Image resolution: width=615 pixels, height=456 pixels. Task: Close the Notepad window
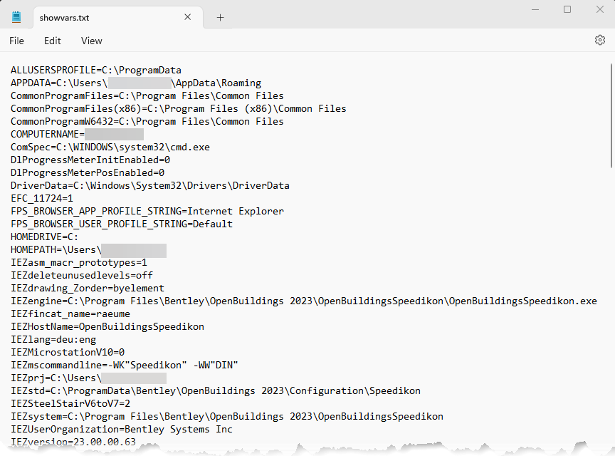[600, 9]
